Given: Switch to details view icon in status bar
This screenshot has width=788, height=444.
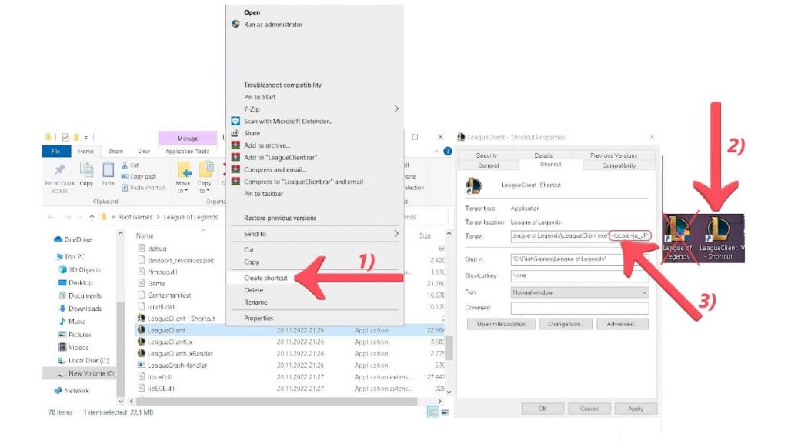Looking at the screenshot, I should pos(432,412).
